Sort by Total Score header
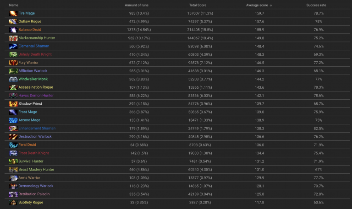Image resolution: width=352 pixels, height=209 pixels. pyautogui.click(x=198, y=5)
